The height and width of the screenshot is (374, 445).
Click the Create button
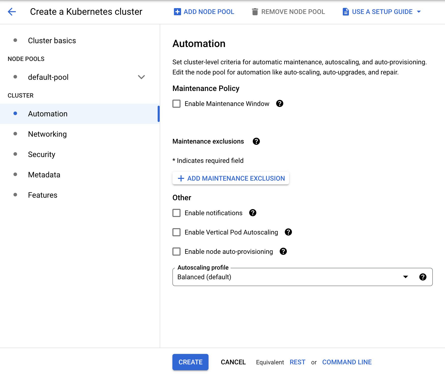190,362
